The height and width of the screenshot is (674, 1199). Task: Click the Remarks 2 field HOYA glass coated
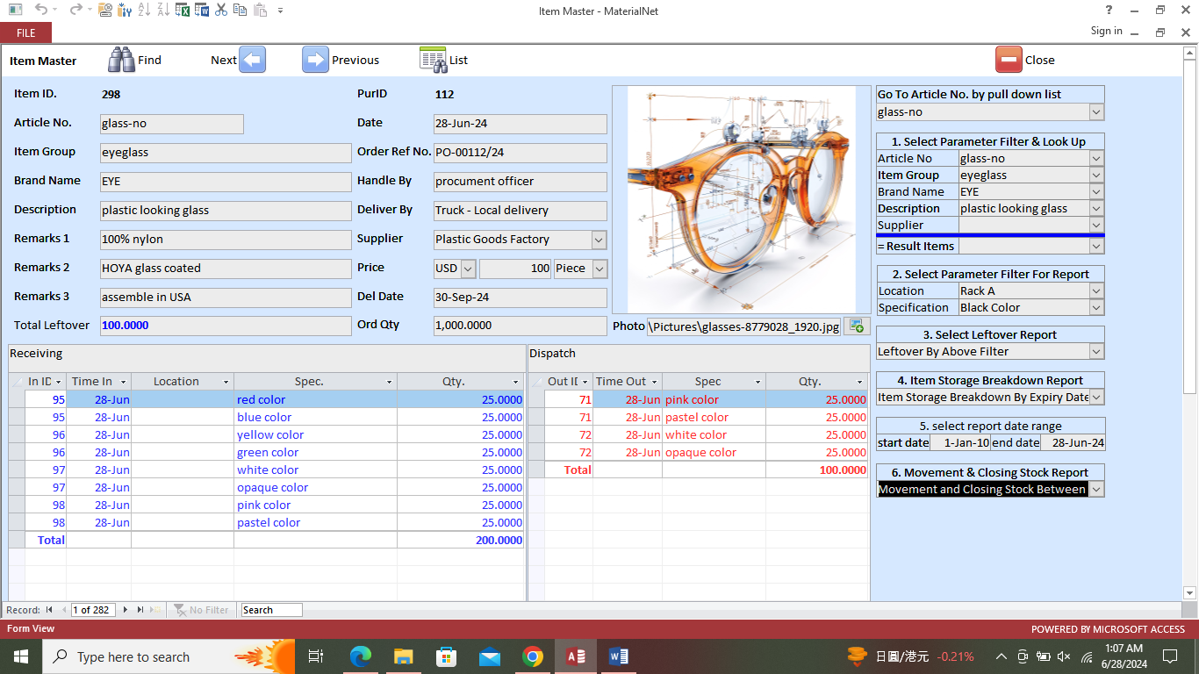pos(225,269)
